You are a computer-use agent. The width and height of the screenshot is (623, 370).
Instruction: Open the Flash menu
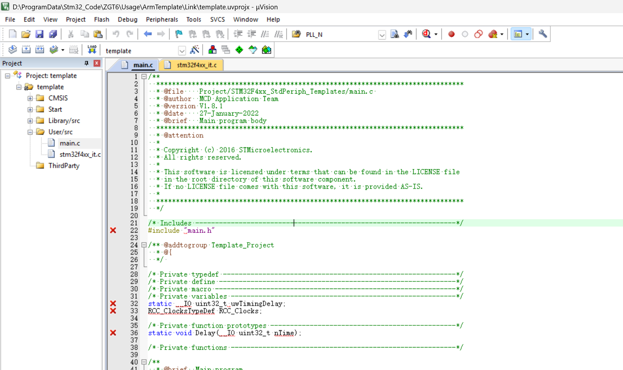point(101,19)
